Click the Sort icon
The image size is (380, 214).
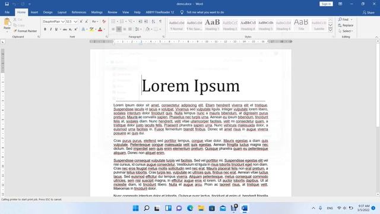153,21
